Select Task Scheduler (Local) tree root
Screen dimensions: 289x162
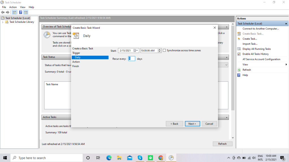[x=18, y=18]
